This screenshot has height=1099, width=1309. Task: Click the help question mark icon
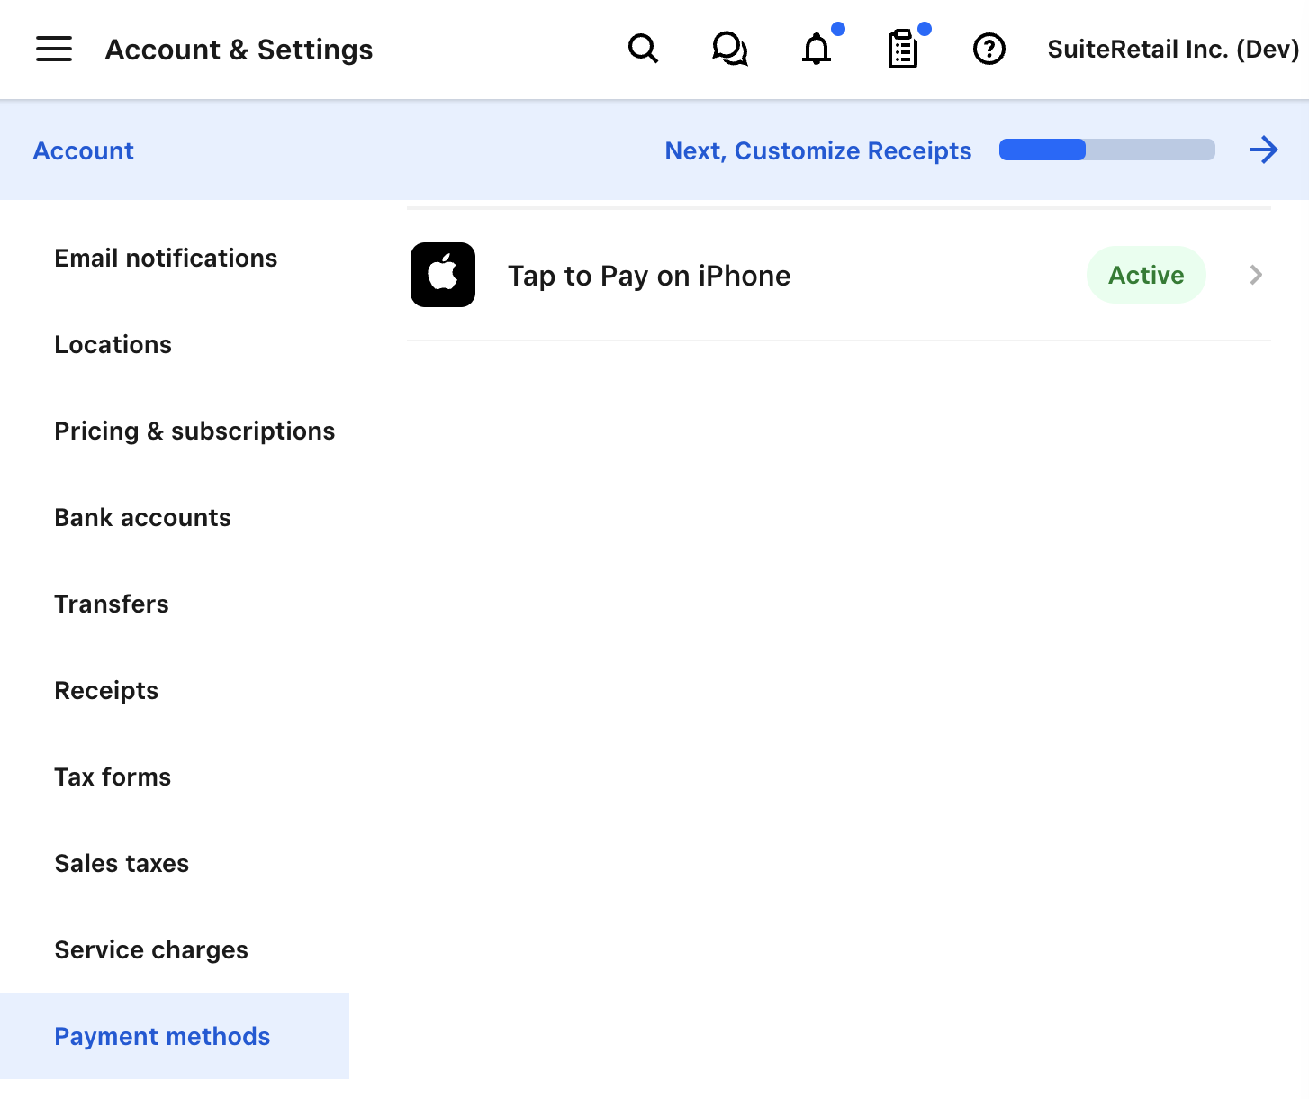[989, 49]
